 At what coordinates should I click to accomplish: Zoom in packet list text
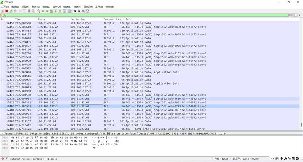pyautogui.click(x=75, y=11)
